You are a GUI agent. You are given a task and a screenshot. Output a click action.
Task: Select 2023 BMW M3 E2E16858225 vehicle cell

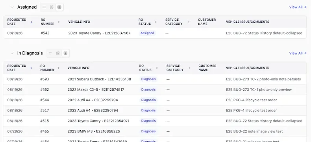94,131
